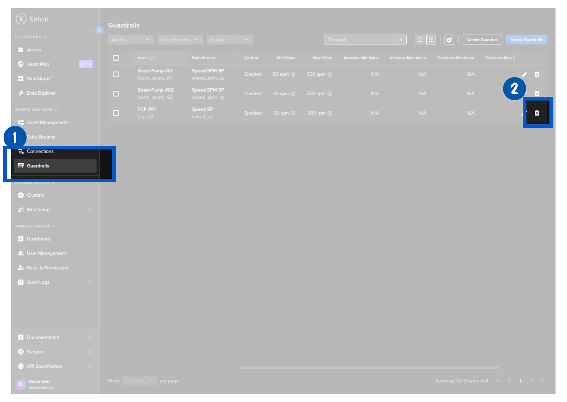
Task: Go to Connections in the sidebar
Action: 40,151
